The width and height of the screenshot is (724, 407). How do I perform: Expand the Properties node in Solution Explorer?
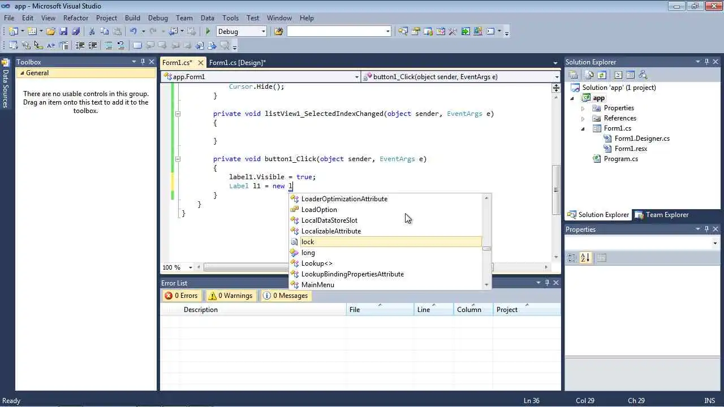583,108
